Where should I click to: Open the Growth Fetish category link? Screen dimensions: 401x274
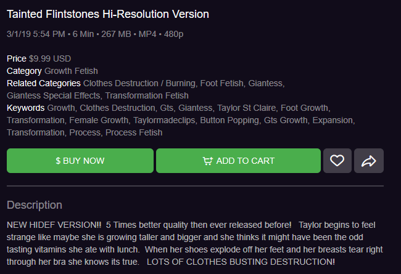[x=71, y=71]
